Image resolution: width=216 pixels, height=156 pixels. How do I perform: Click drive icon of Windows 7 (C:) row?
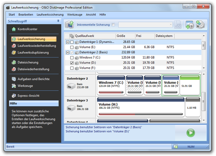(77, 58)
